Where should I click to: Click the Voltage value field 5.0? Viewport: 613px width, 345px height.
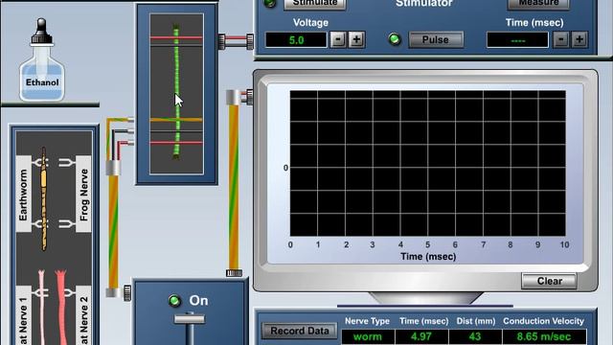[x=296, y=40]
